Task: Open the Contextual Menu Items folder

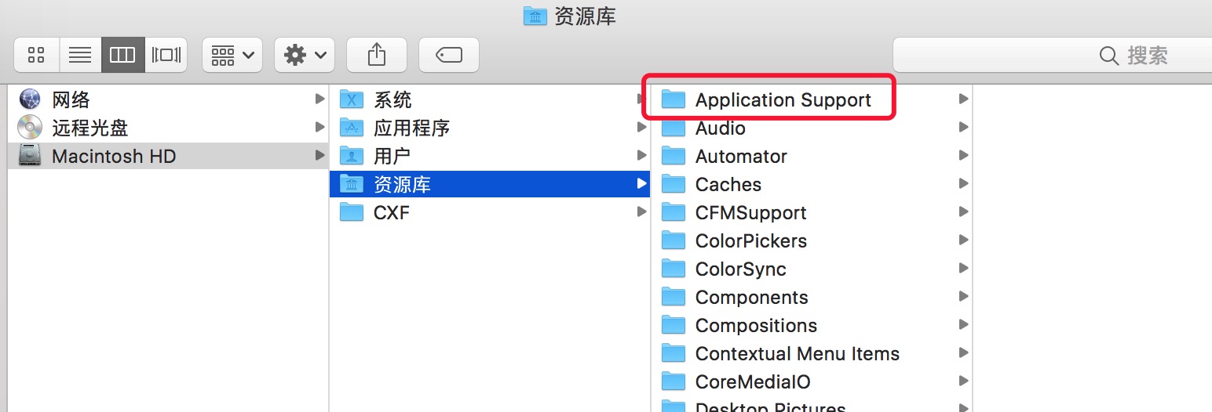Action: [797, 353]
